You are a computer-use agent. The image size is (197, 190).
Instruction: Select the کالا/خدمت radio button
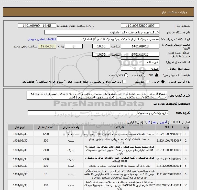[x=126, y=75]
